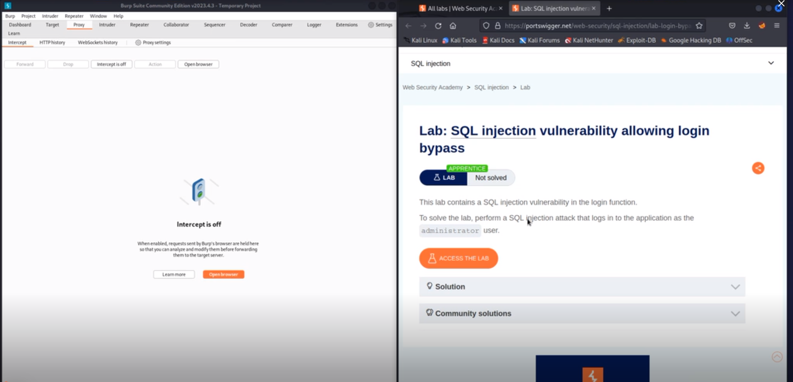Open the Intruder menu in Burp menubar
Image resolution: width=793 pixels, height=382 pixels.
(50, 16)
